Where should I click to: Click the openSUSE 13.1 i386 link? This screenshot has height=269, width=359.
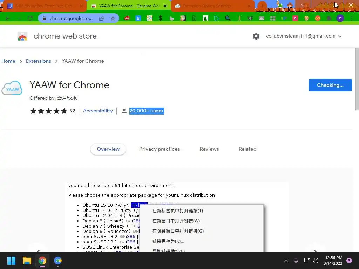pos(130,242)
